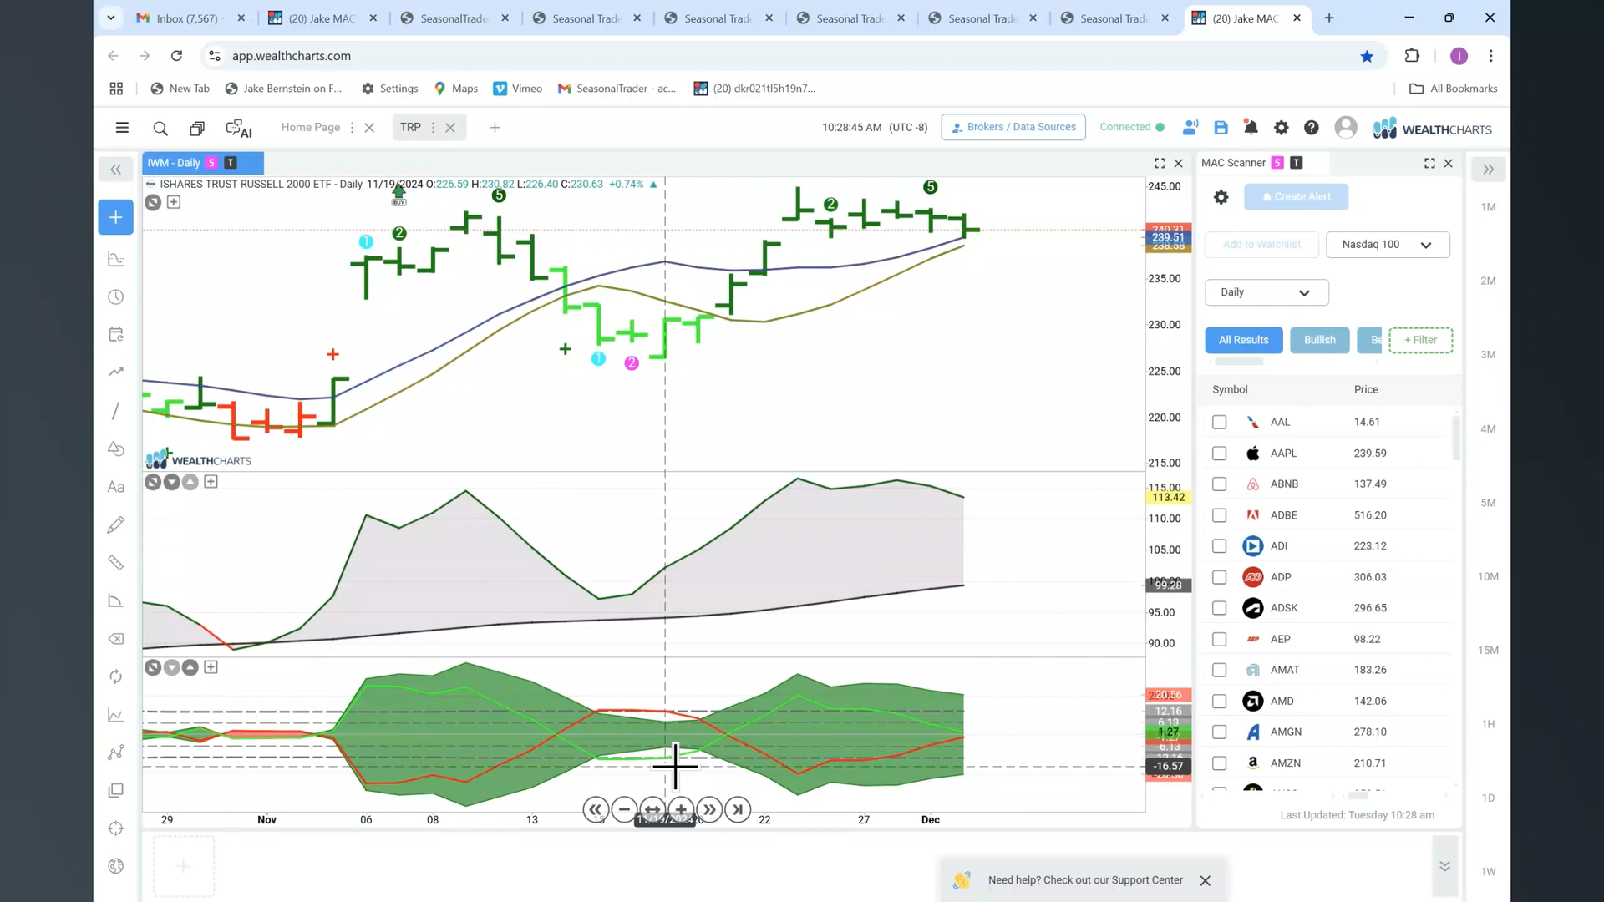The image size is (1604, 902).
Task: Click the Create Alert button
Action: (1296, 197)
